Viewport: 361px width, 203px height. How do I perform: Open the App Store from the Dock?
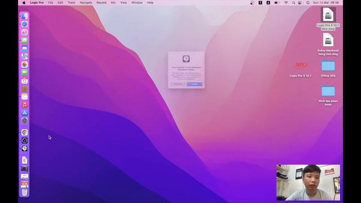(25, 113)
